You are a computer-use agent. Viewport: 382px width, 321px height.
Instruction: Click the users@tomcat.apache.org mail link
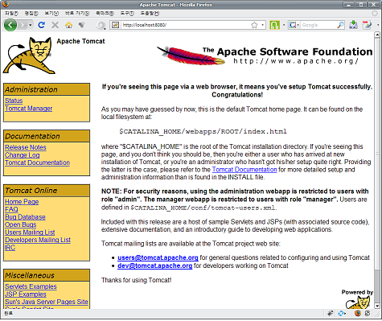click(158, 257)
